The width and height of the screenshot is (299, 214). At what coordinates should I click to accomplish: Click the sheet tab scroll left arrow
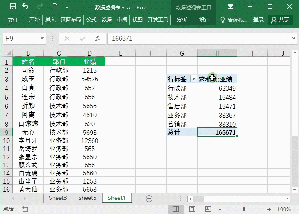coord(13,199)
